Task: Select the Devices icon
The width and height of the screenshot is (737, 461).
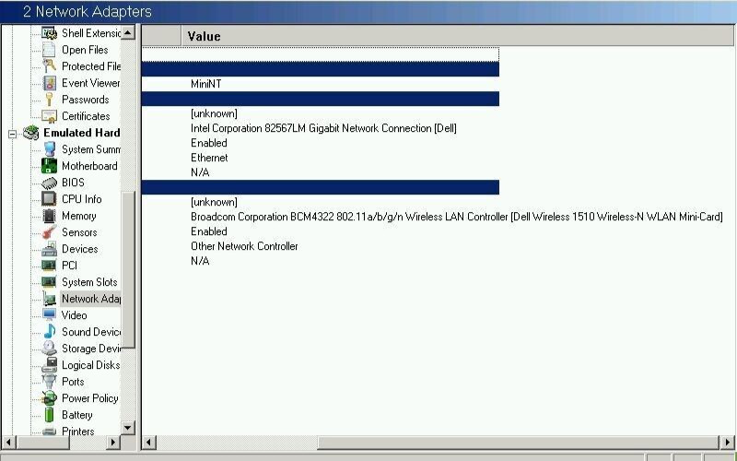Action: (x=49, y=249)
